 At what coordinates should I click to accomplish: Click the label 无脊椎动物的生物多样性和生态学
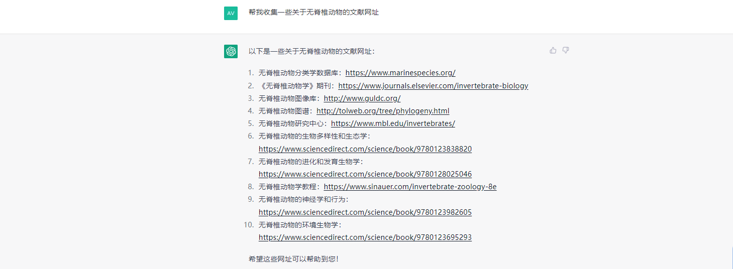314,136
